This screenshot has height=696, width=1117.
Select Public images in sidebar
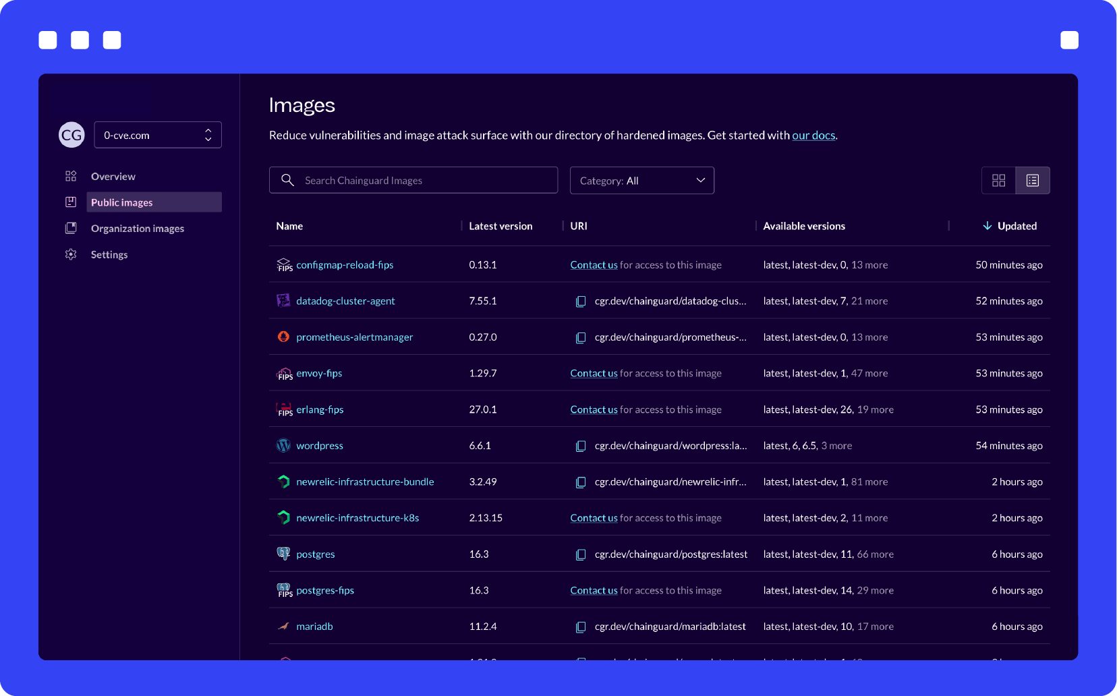[154, 202]
